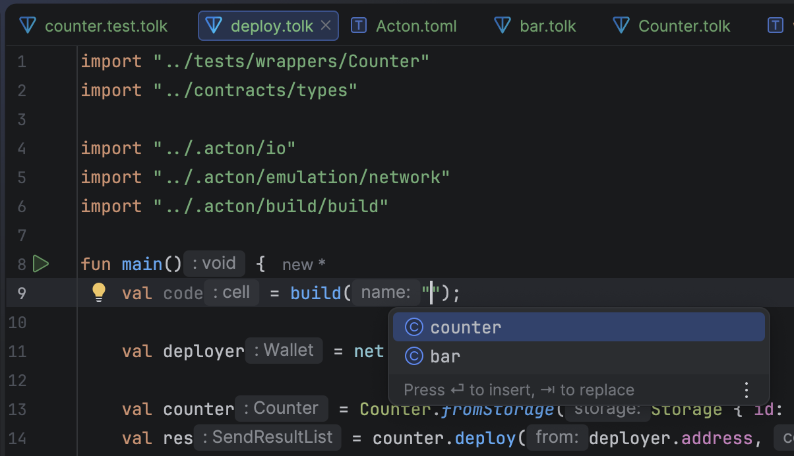This screenshot has width=794, height=456.
Task: Click the TOML file icon on Acton.toml tab
Action: 359,26
